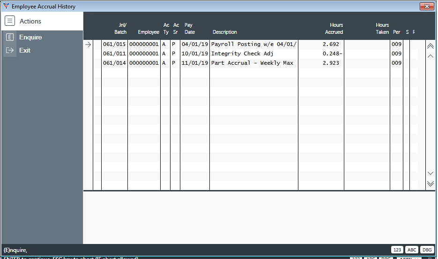The width and height of the screenshot is (438, 259).
Task: Open the Actions hamburger menu icon
Action: [x=10, y=21]
